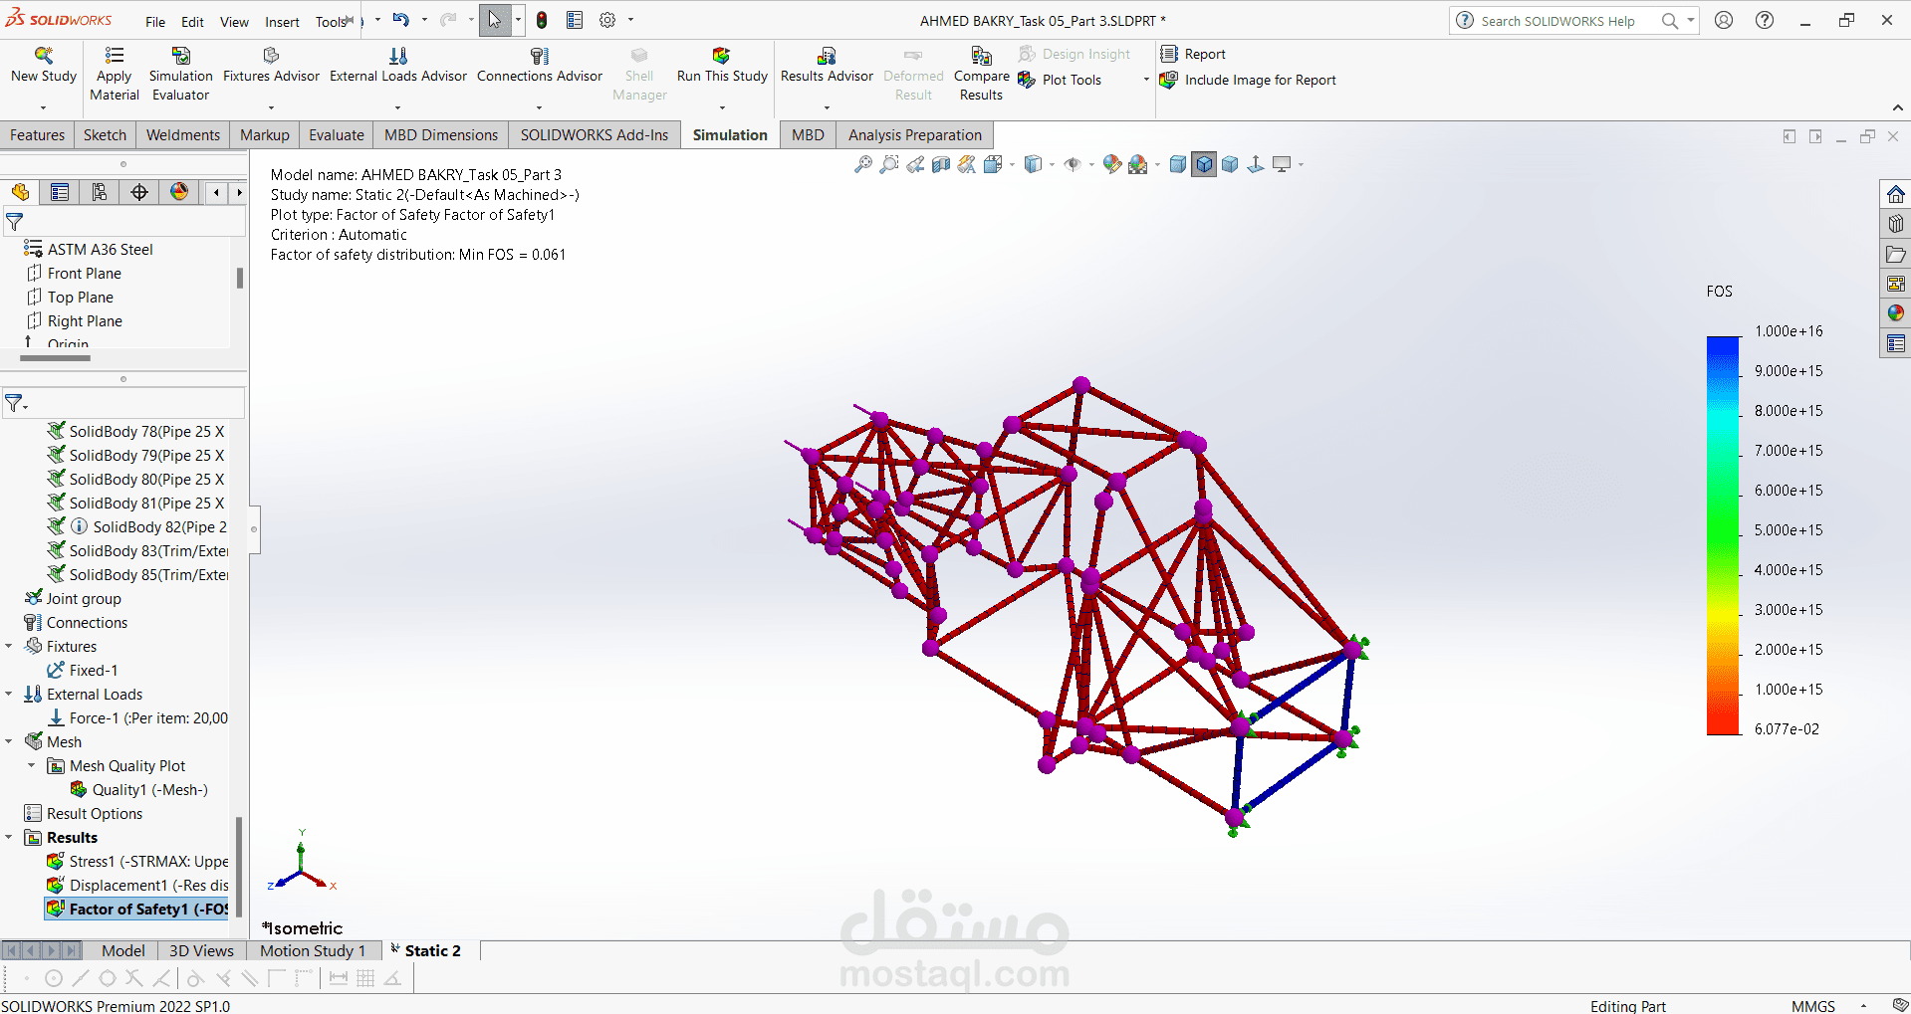Click the Connections Advisor icon
The width and height of the screenshot is (1911, 1014).
[540, 56]
